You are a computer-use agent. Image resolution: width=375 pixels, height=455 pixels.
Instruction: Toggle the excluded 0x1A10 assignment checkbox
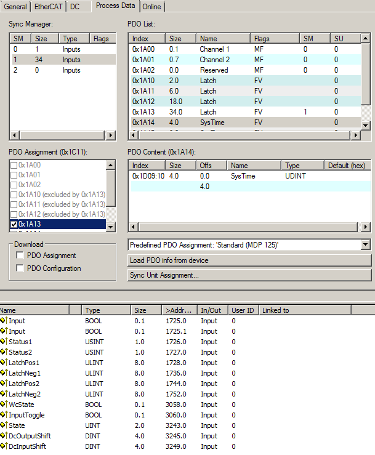[14, 195]
